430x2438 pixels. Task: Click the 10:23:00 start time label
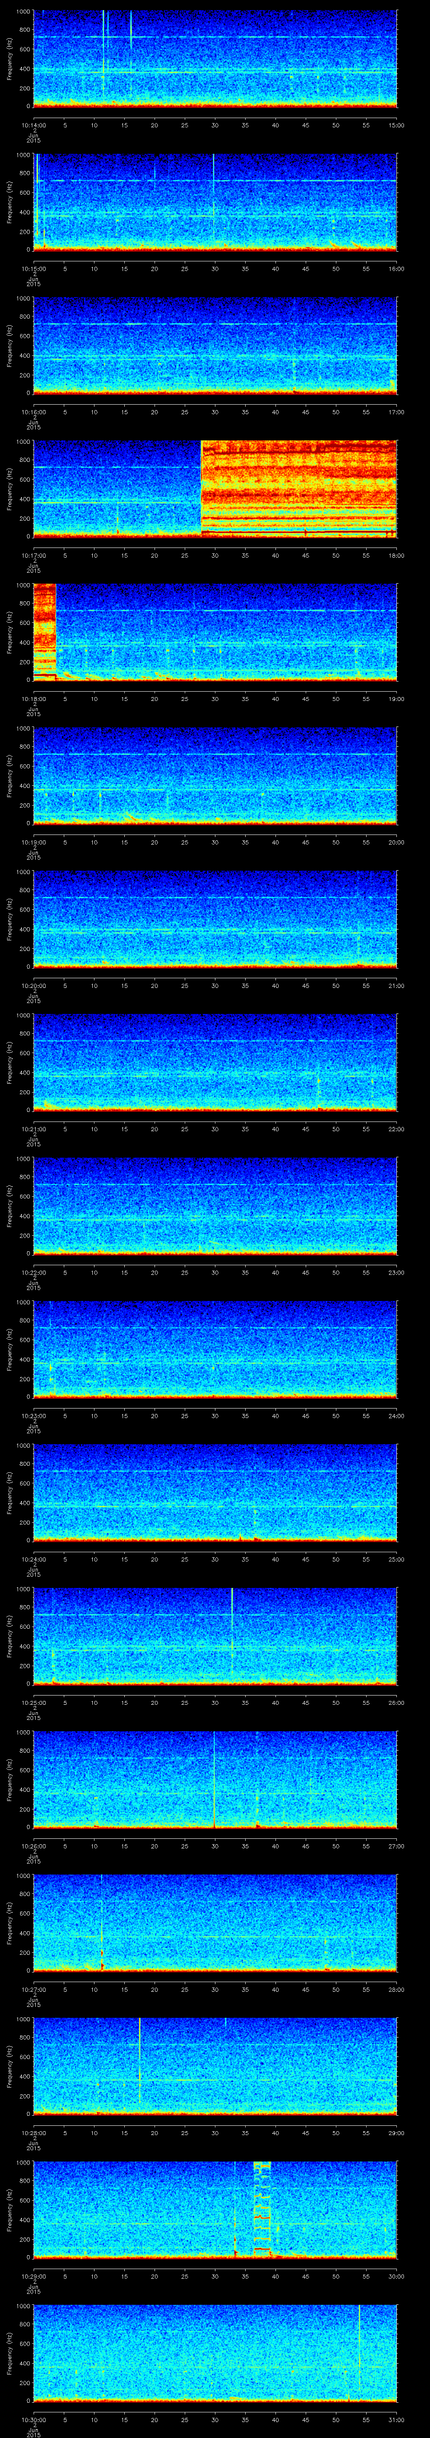[33, 1416]
